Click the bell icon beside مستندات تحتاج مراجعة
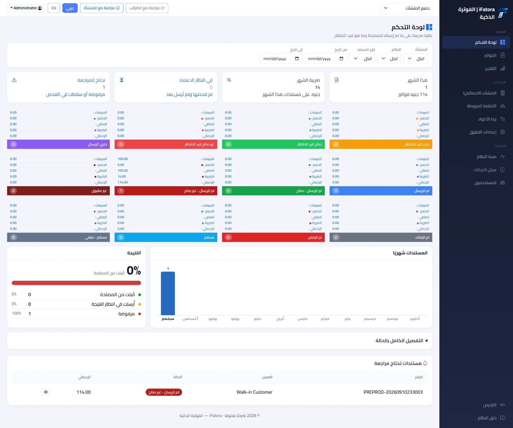This screenshot has width=513, height=428. (425, 363)
